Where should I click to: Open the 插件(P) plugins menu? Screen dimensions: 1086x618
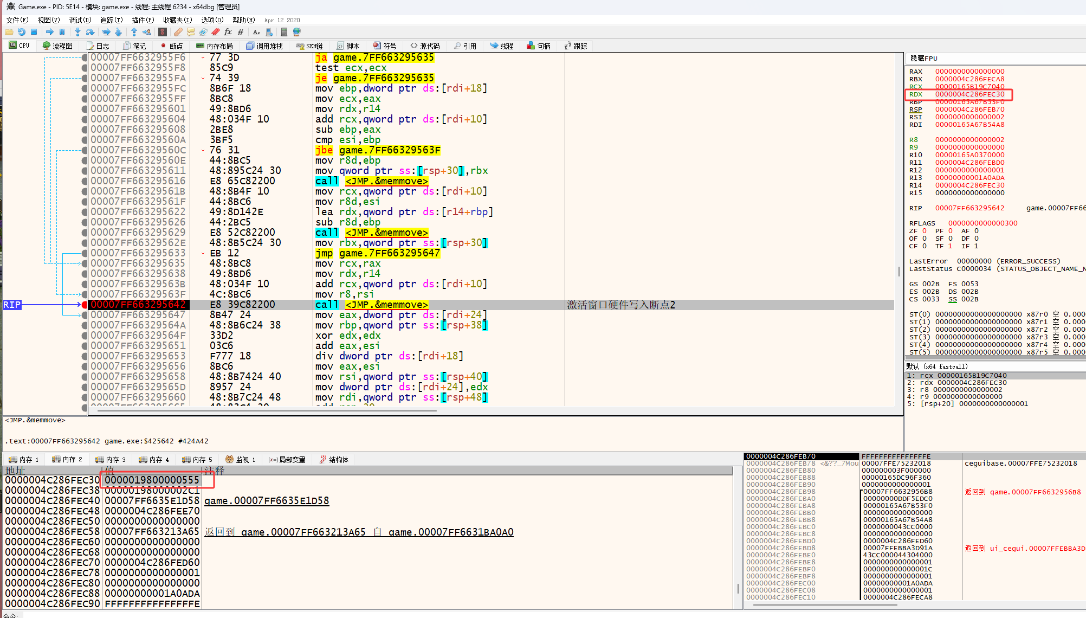143,20
